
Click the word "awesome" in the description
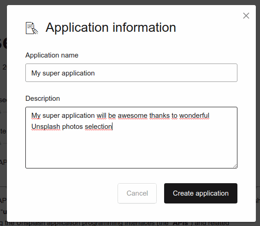tap(132, 116)
